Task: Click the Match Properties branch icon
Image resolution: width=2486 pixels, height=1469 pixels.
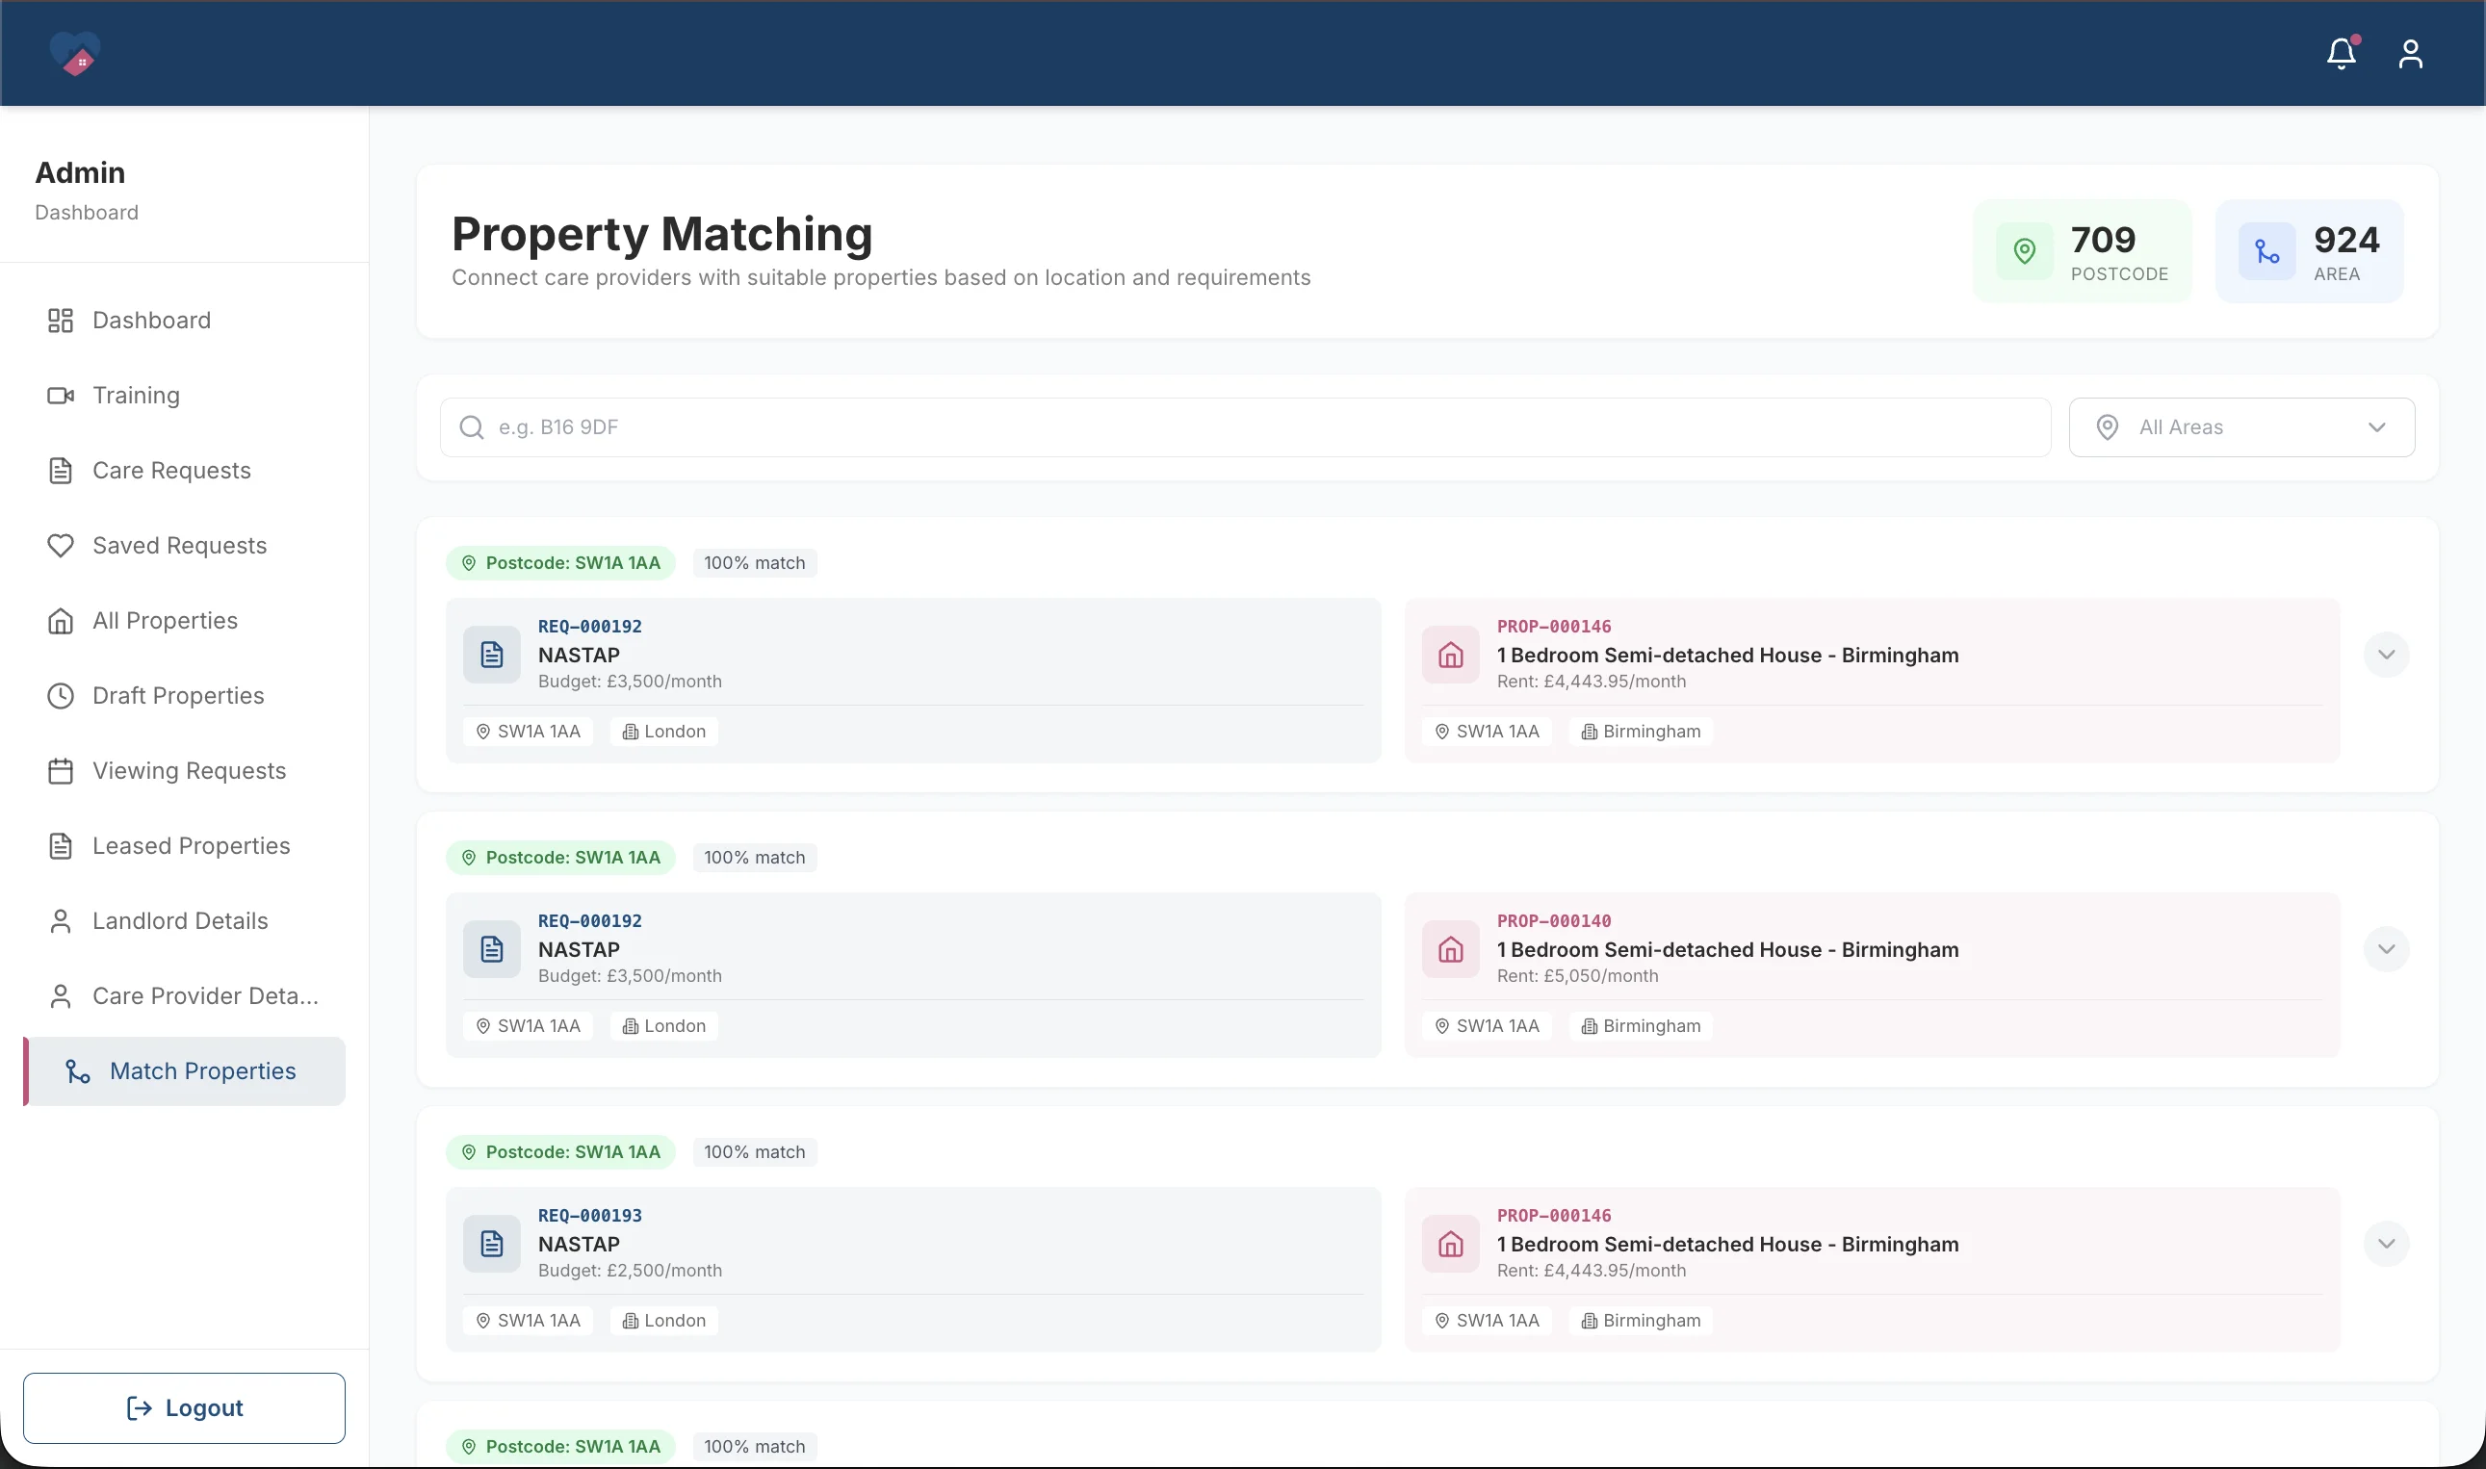Action: (77, 1071)
